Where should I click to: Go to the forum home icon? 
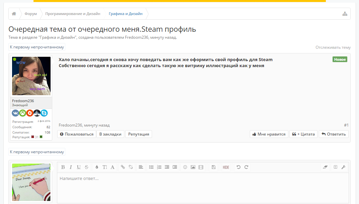point(14,14)
